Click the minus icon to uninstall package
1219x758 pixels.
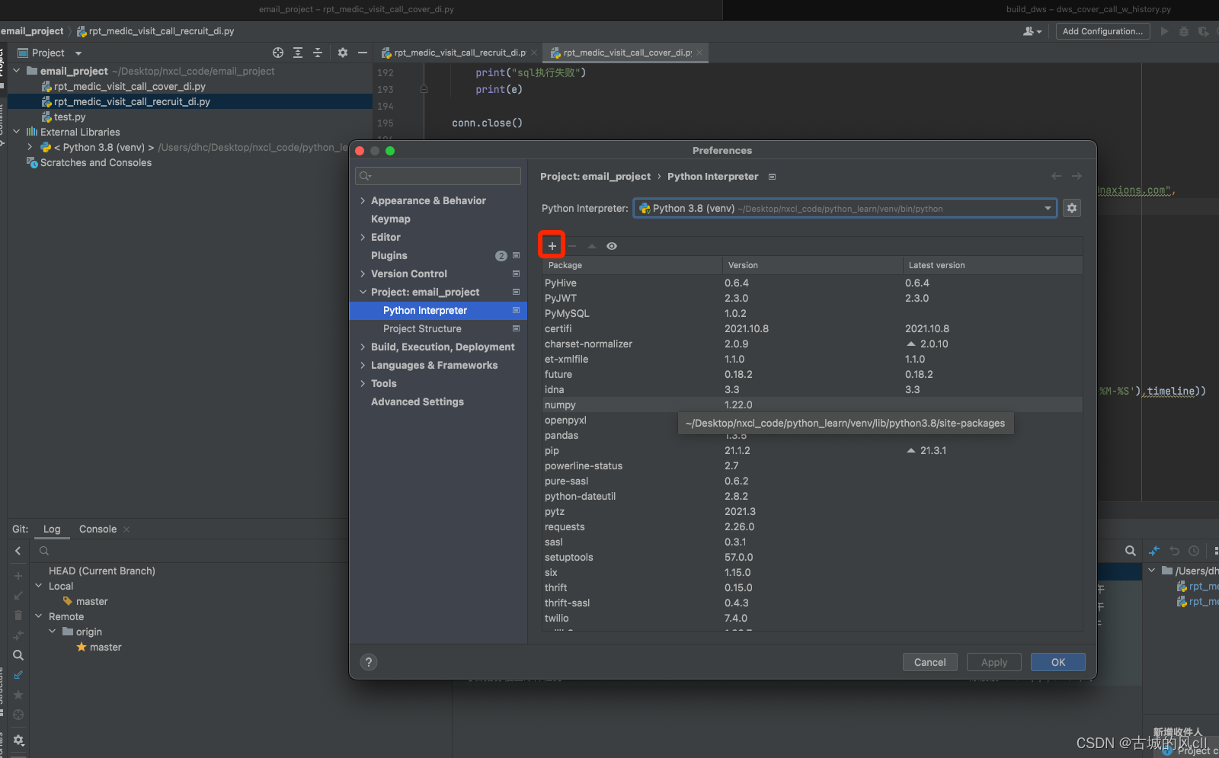[x=572, y=246]
